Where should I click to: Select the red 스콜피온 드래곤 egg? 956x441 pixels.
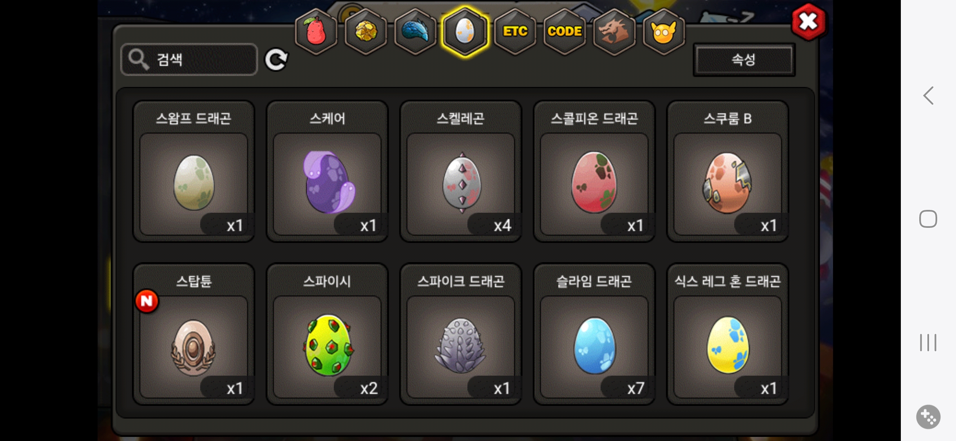[594, 171]
